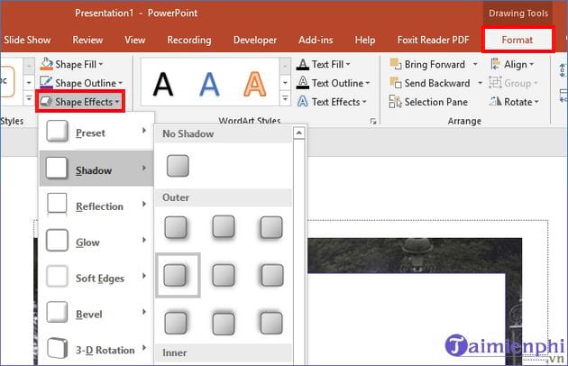Expand the Text Effects dropdown arrow
This screenshot has height=366, width=568.
click(x=364, y=102)
